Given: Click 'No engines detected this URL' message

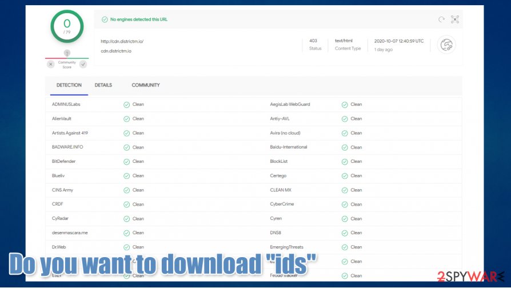Looking at the screenshot, I should [x=139, y=19].
